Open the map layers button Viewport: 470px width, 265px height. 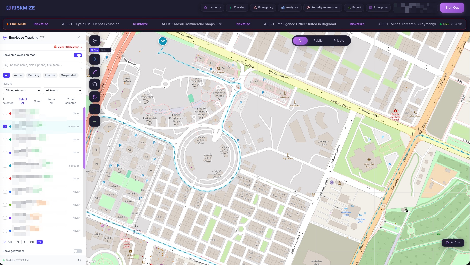pyautogui.click(x=95, y=84)
